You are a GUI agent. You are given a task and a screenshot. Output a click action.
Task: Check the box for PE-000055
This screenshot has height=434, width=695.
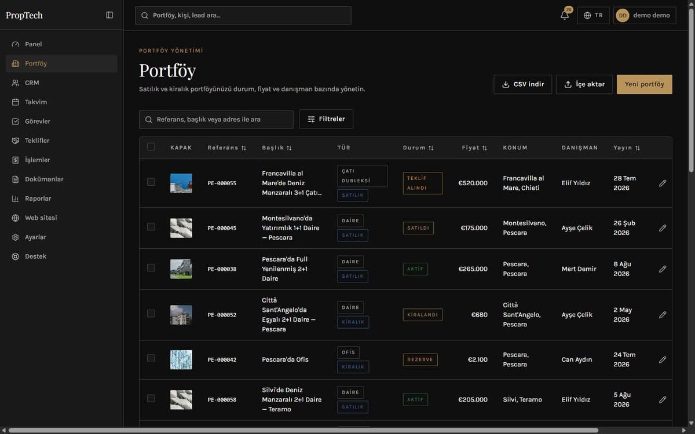point(151,182)
